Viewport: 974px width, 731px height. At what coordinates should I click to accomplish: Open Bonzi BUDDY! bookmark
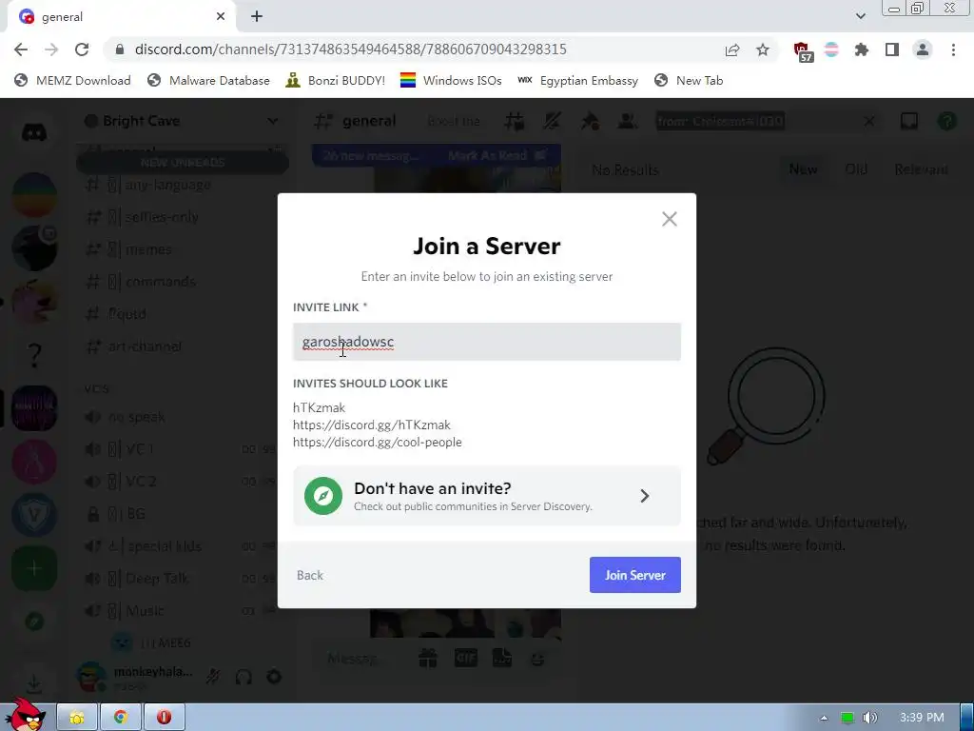tap(336, 80)
